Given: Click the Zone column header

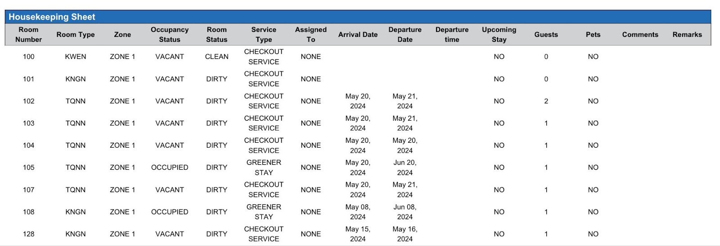Looking at the screenshot, I should click(122, 35).
